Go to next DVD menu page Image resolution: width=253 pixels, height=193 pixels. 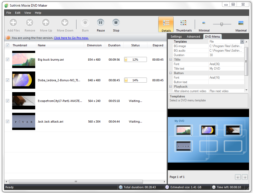(x=245, y=177)
